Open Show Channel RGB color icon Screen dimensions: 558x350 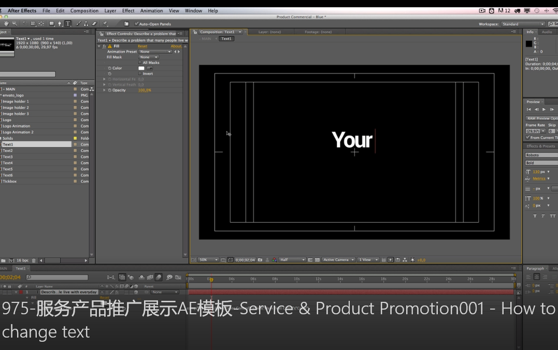[x=275, y=260]
